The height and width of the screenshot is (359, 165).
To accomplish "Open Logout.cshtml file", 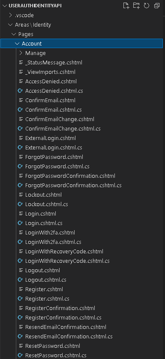I will [42, 271].
